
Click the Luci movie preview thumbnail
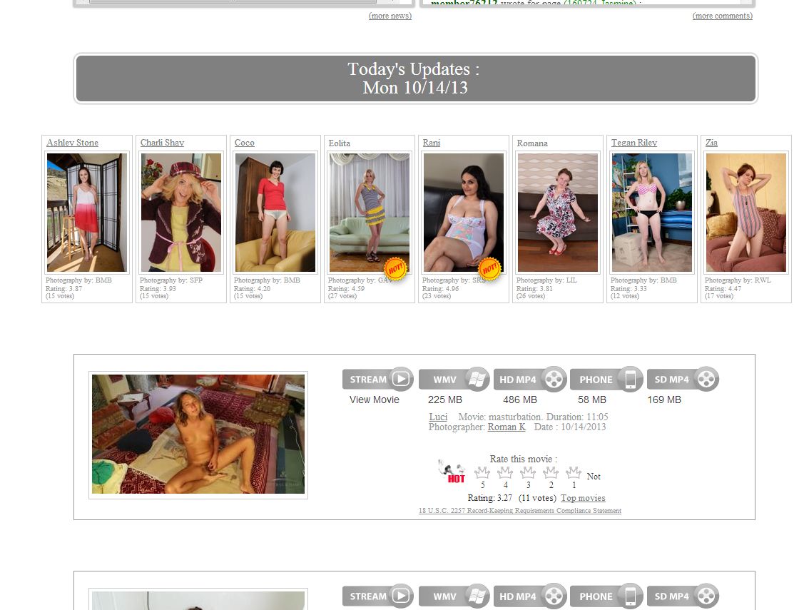point(198,434)
